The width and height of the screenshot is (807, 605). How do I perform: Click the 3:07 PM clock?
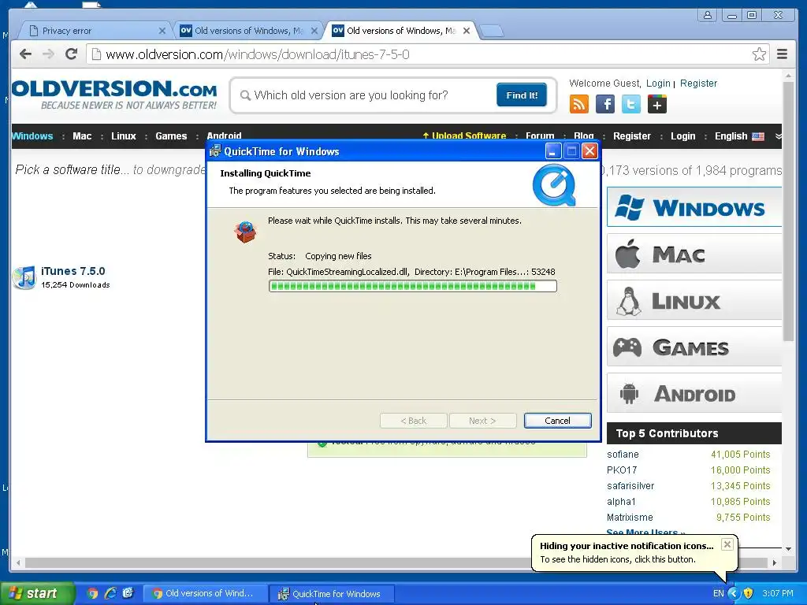(x=778, y=593)
